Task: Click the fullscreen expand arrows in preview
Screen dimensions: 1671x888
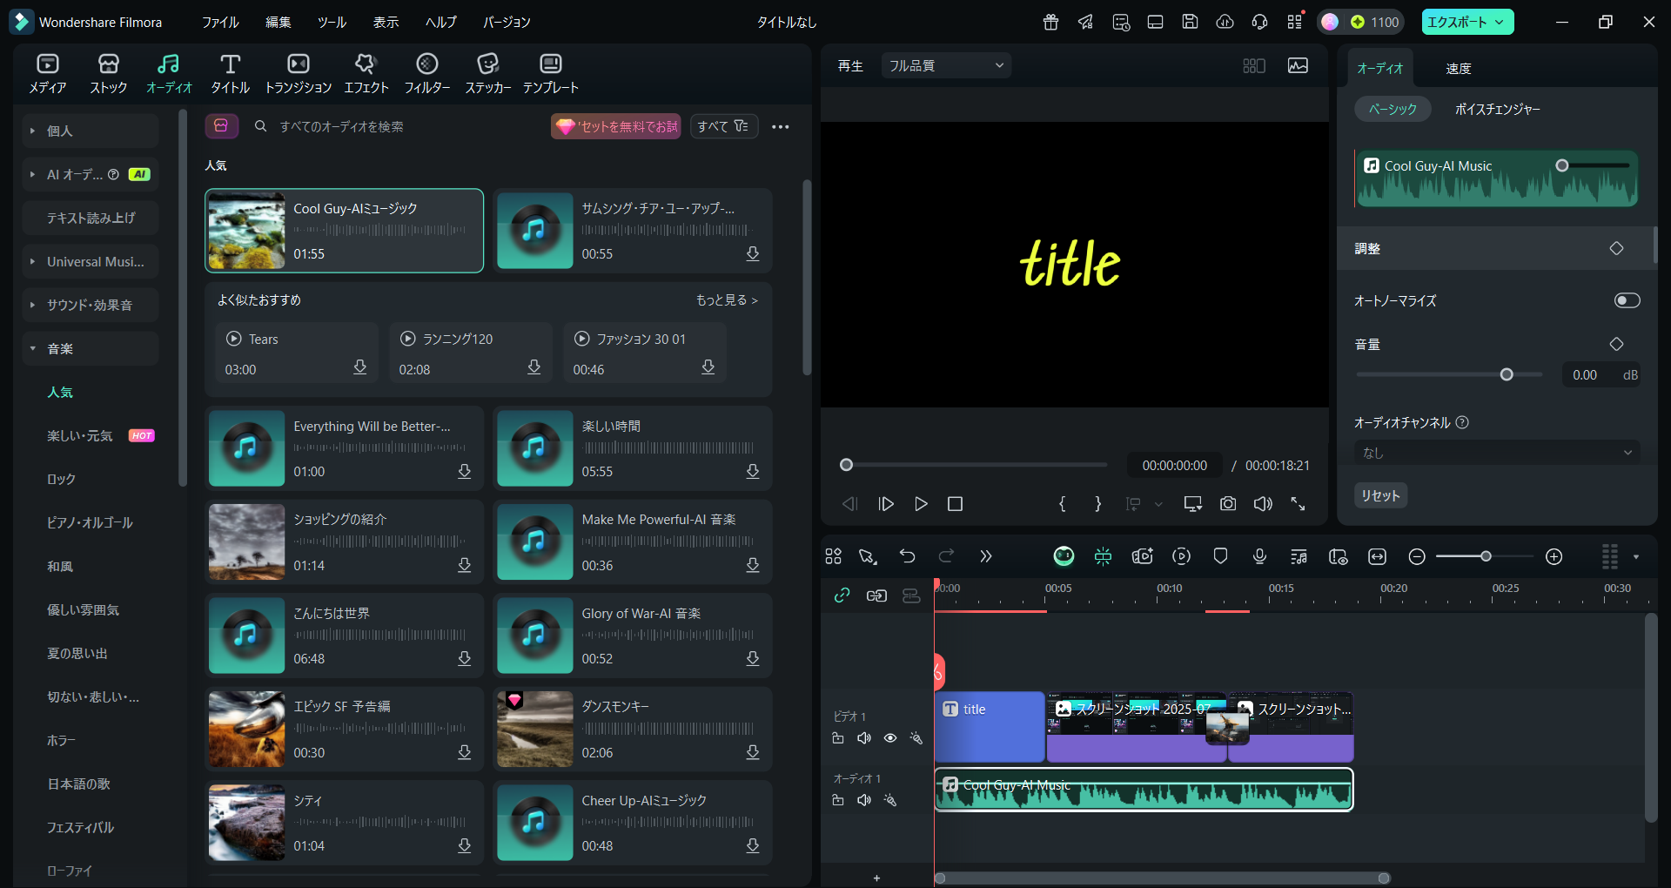Action: click(1298, 504)
